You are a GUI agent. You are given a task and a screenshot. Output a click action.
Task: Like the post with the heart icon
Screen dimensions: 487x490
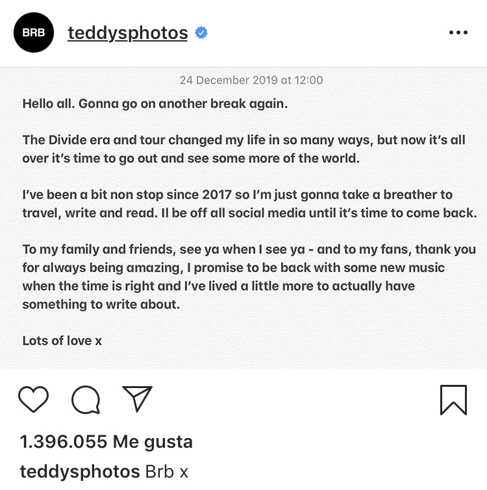[x=33, y=399]
